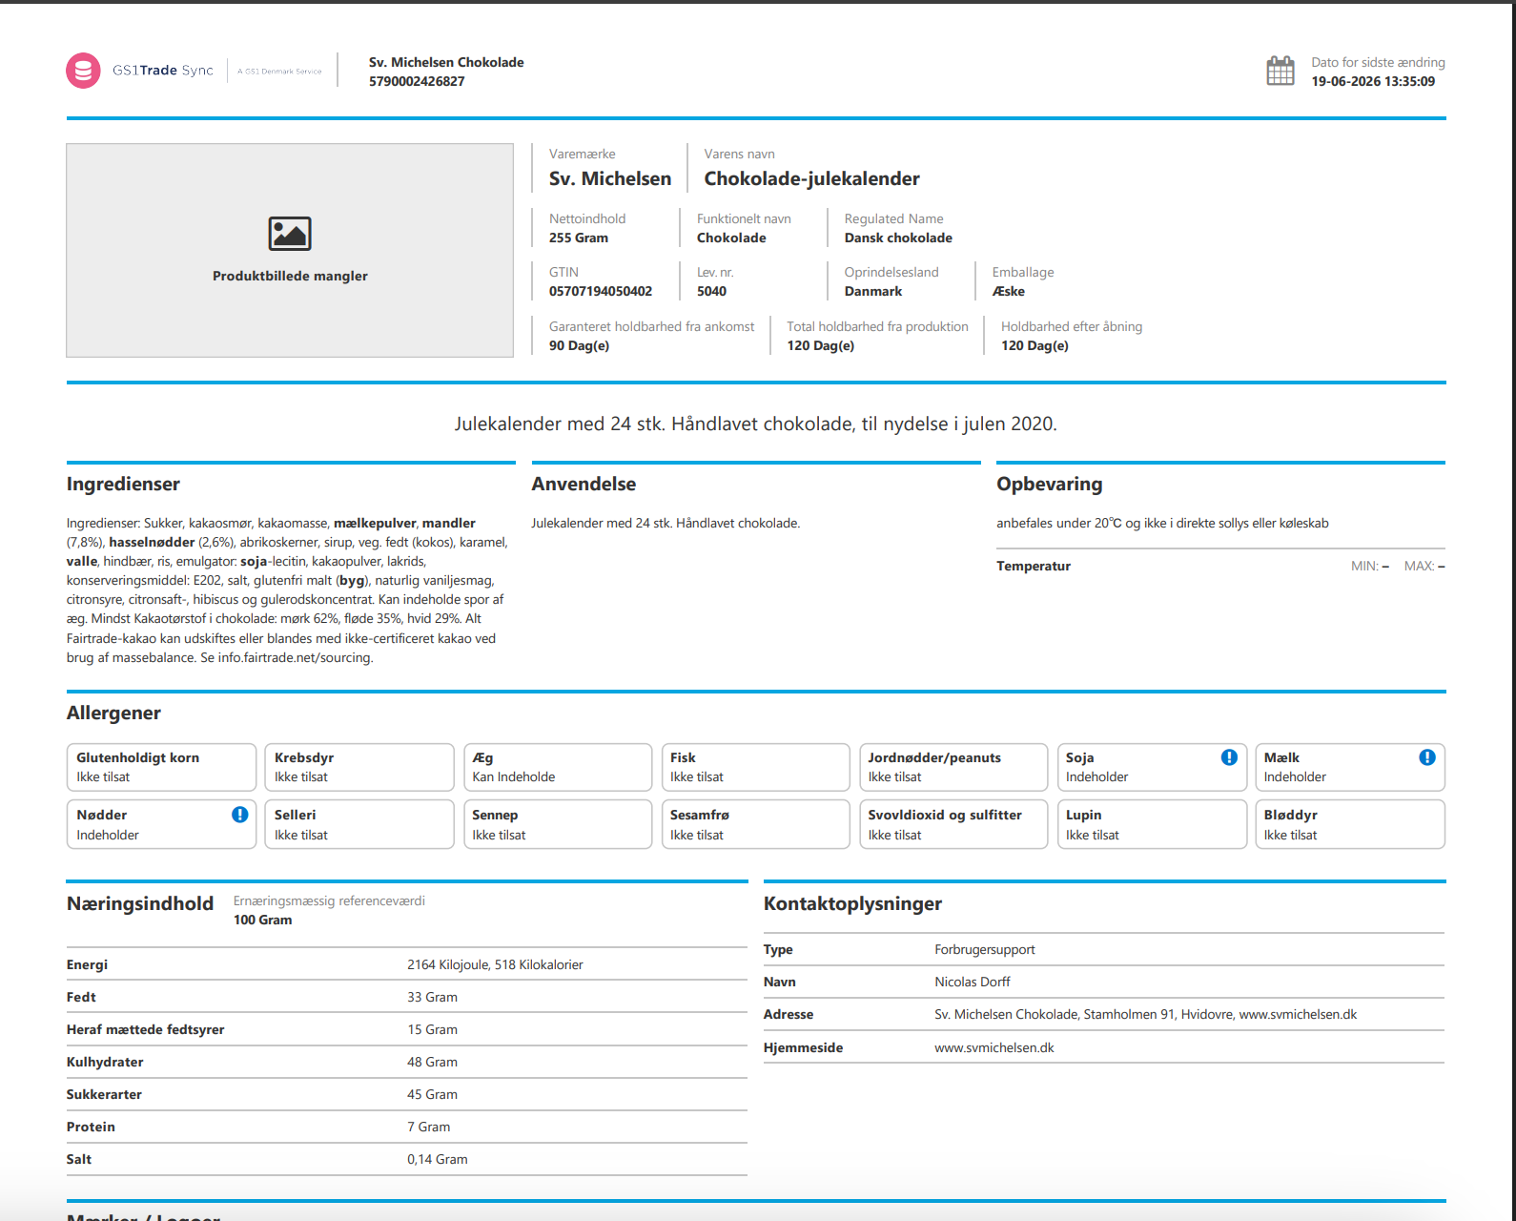Viewport: 1516px width, 1221px height.
Task: Click the brand name Sv. Michelsen heading
Action: tap(610, 178)
